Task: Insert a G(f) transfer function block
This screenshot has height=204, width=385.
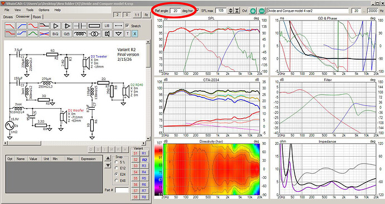Action: [67, 33]
